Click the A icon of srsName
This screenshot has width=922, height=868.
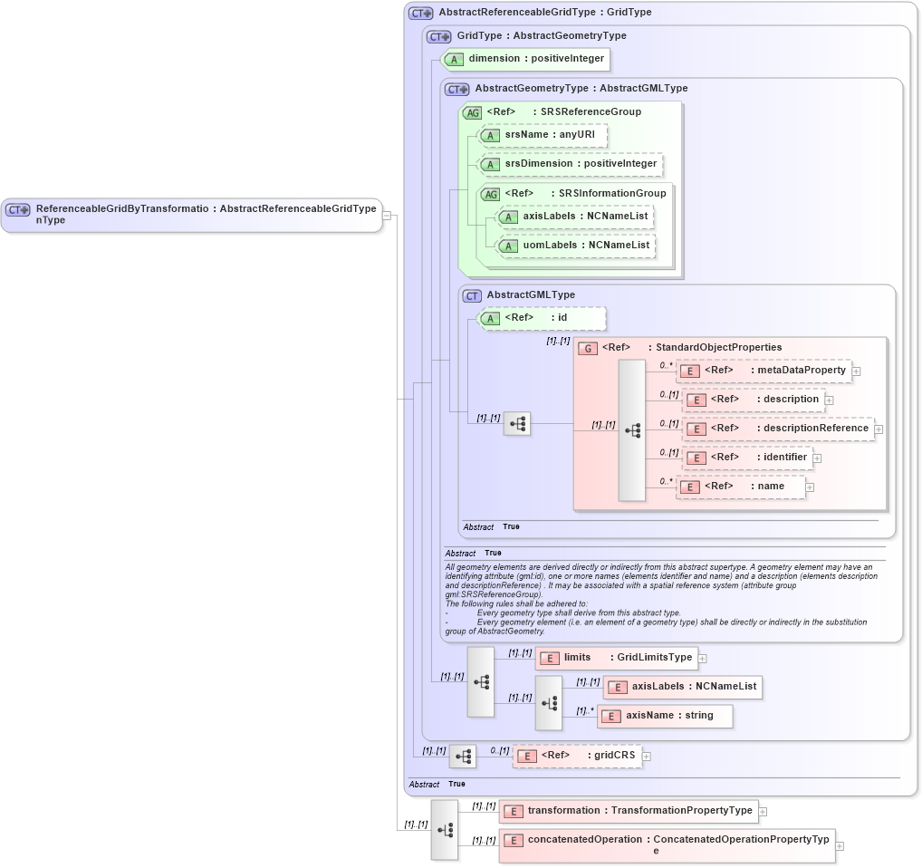click(490, 136)
